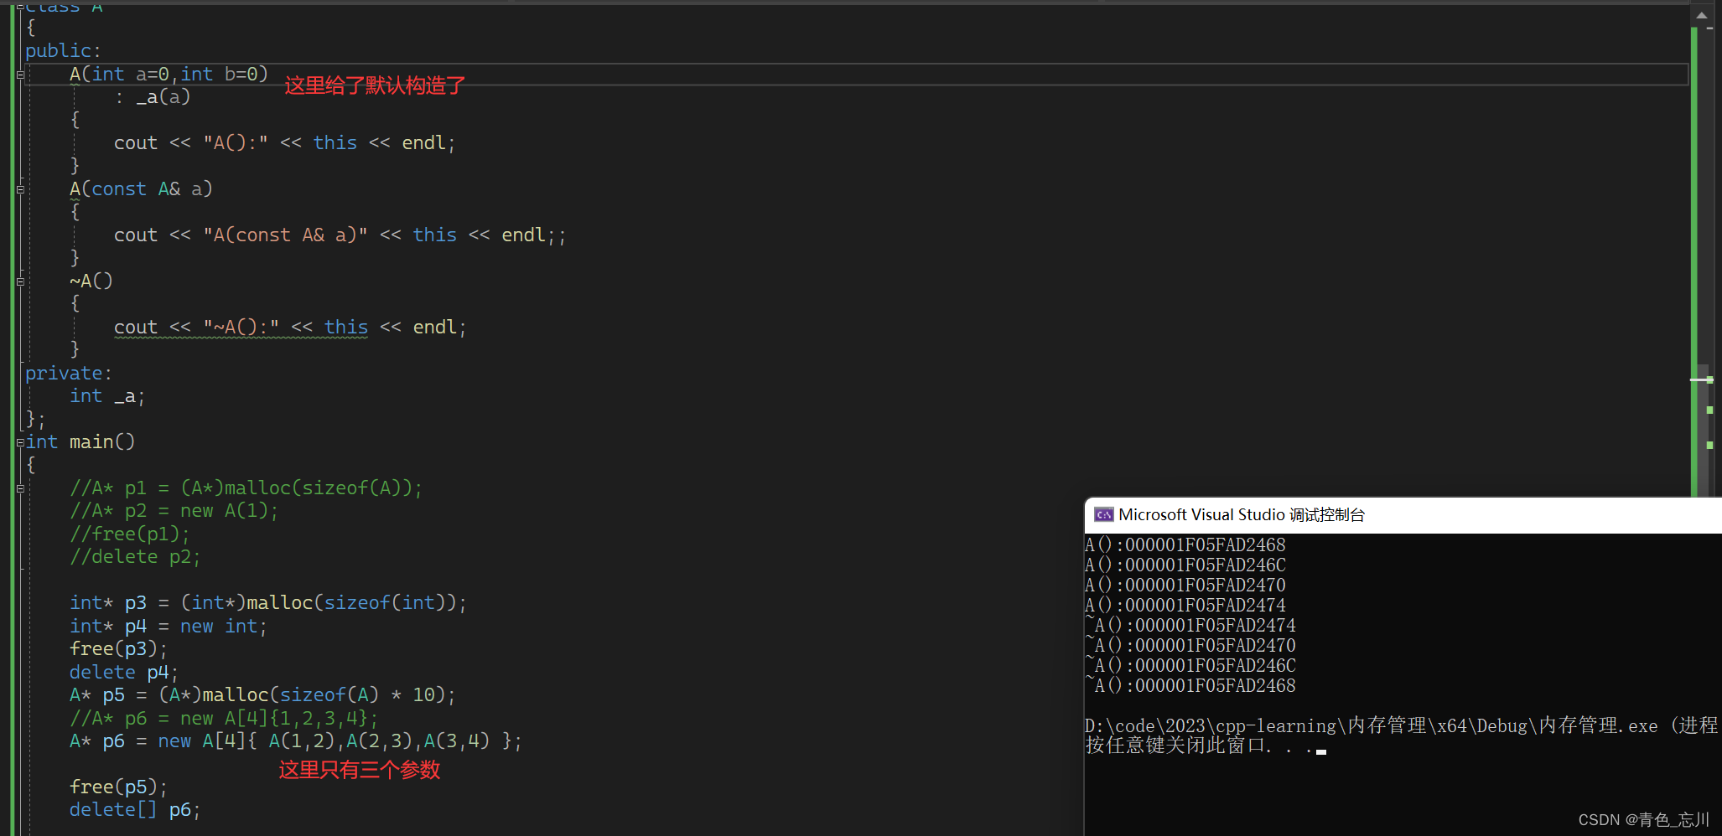
Task: Click console output '~A():000001F05FAD2468'
Action: click(x=1190, y=686)
